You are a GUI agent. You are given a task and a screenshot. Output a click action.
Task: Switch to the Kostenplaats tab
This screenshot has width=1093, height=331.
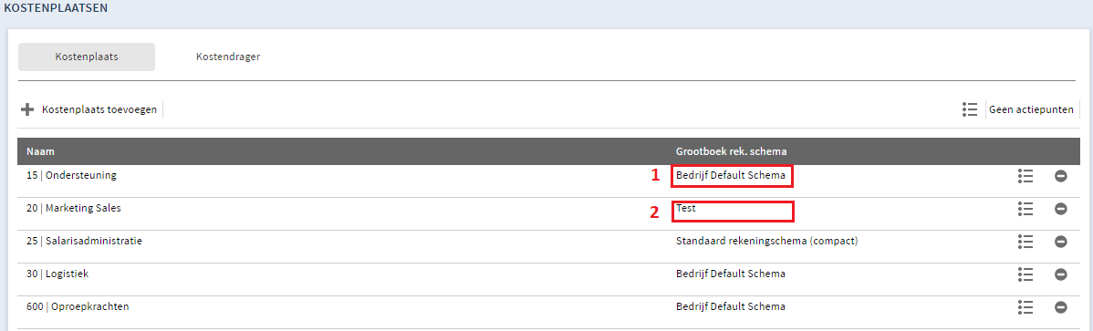click(87, 57)
